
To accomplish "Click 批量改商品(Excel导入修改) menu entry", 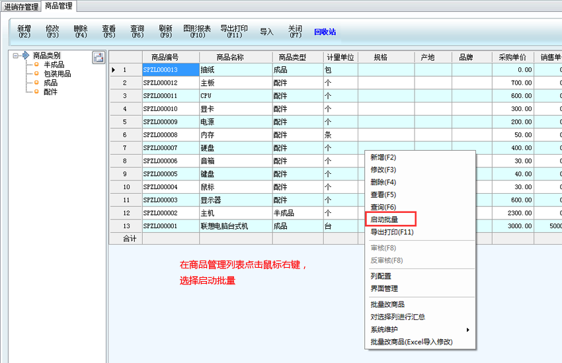I will click(411, 342).
